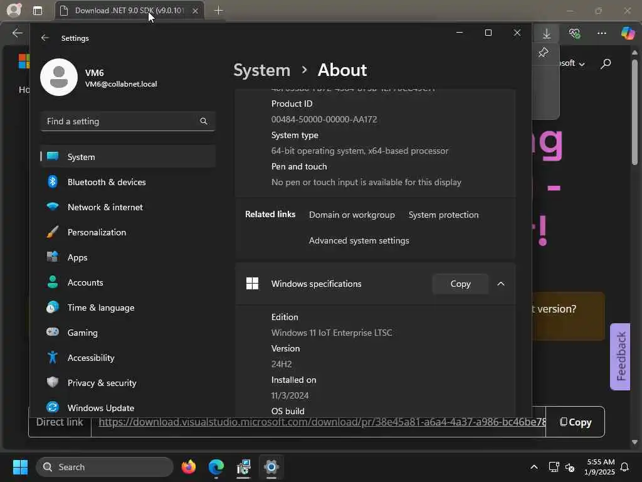The image size is (642, 482).
Task: Go back in Edge browser
Action: [18, 33]
